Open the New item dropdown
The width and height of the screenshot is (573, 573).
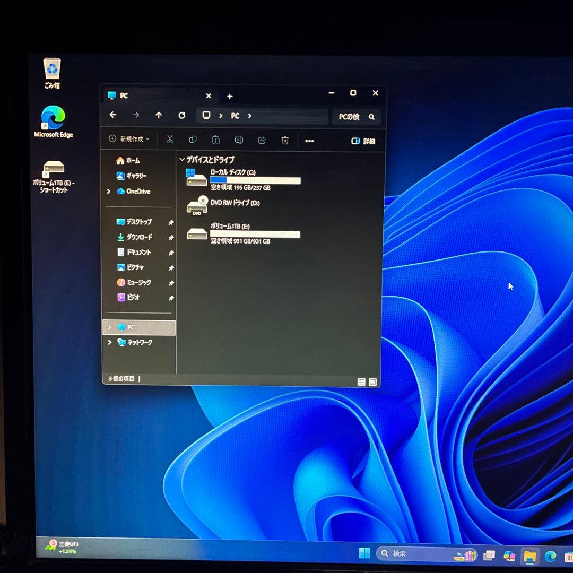(x=129, y=139)
